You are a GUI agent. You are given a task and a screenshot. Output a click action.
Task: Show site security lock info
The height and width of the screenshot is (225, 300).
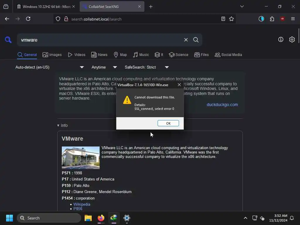coord(66,19)
